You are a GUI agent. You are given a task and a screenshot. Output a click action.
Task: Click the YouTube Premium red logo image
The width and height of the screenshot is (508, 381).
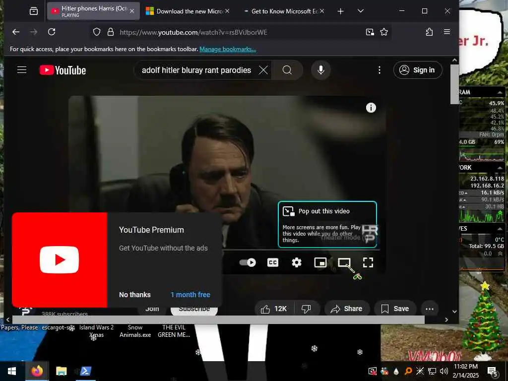point(60,260)
